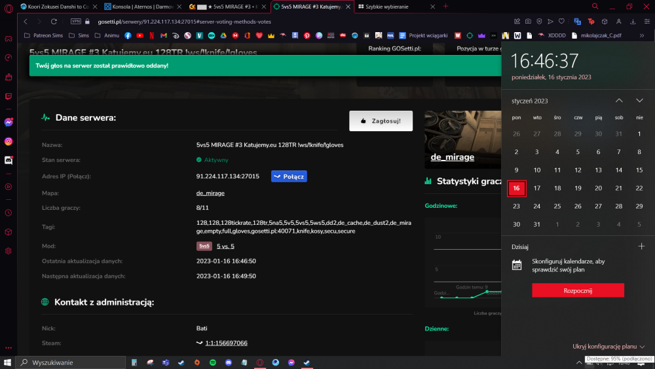Click server IP '91.224.117.134:27015' text
Viewport: 655px width, 369px height.
tap(228, 176)
